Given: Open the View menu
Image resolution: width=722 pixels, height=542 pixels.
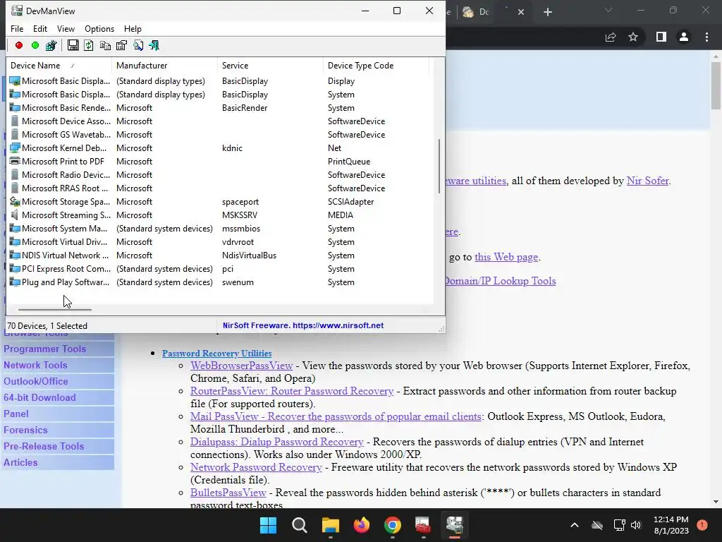Looking at the screenshot, I should point(66,28).
